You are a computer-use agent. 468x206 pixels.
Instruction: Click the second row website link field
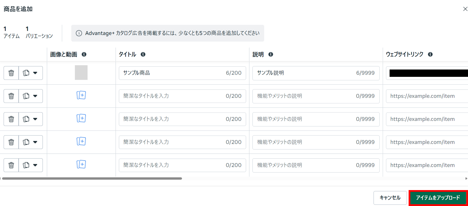(x=426, y=96)
